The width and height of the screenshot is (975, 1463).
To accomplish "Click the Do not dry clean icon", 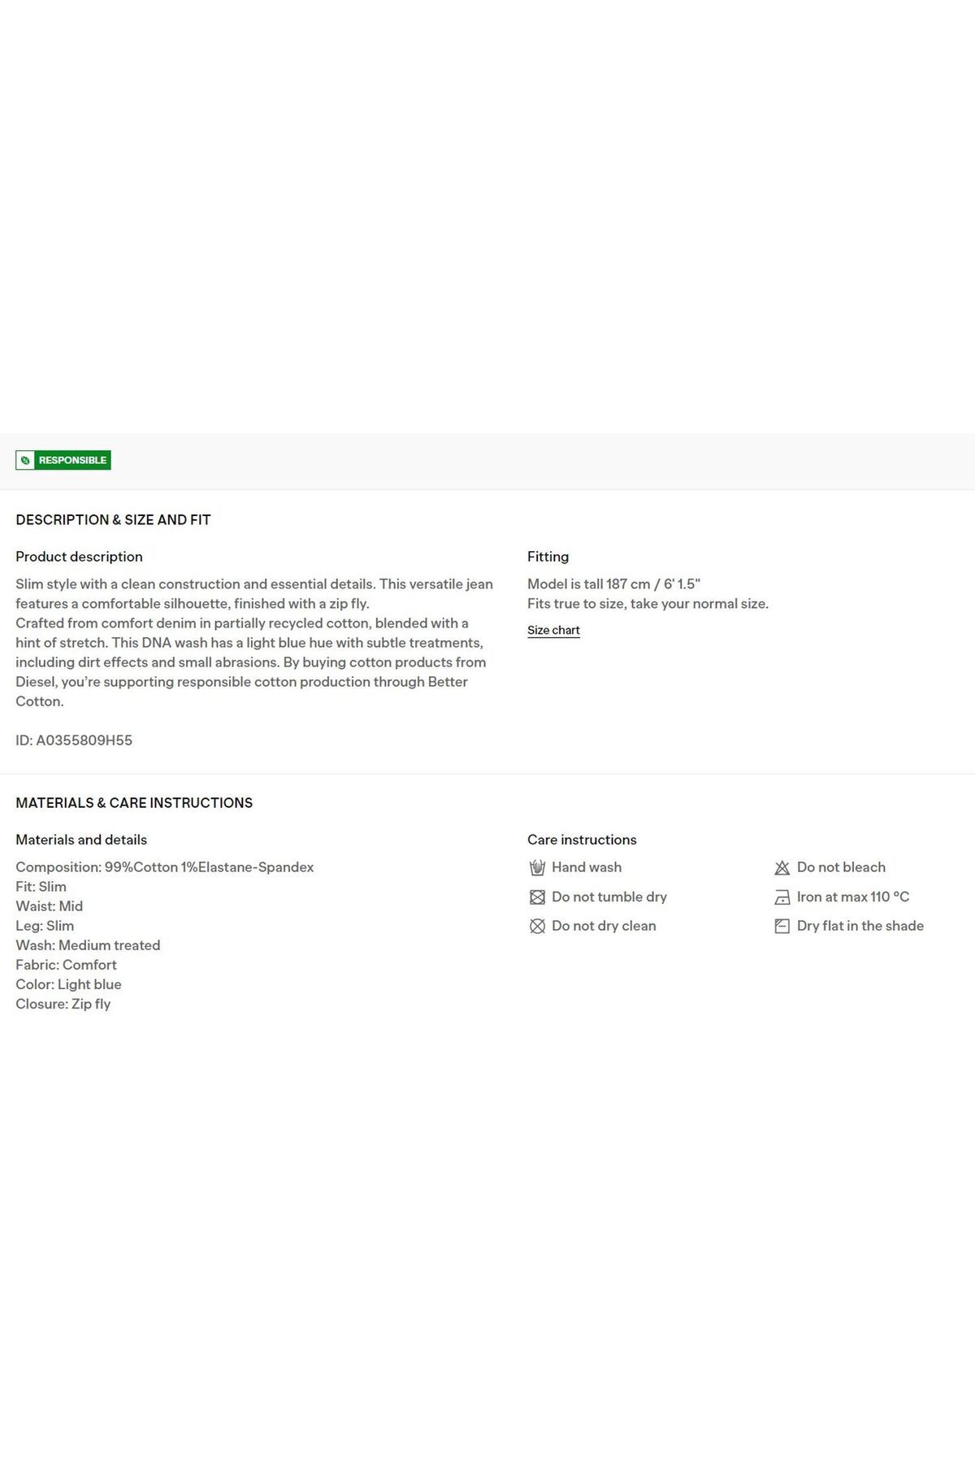I will (537, 927).
